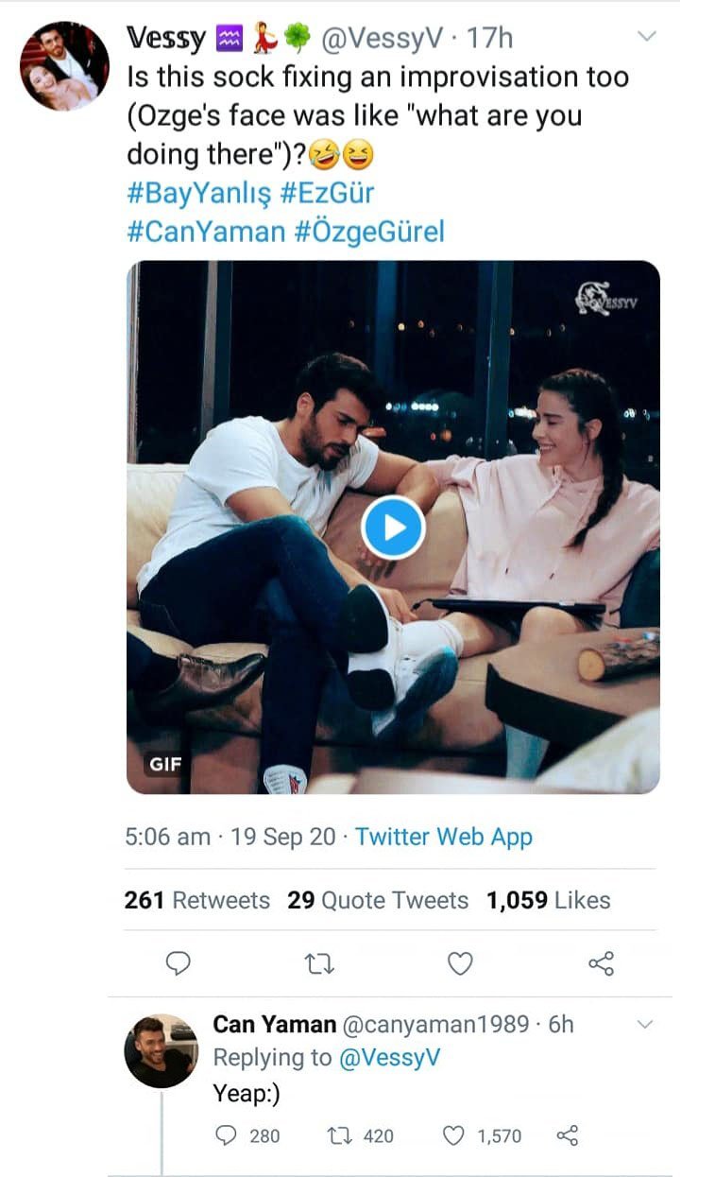Share Can Yaman's reply tweet
Viewport: 715px width, 1177px height.
(x=568, y=1135)
